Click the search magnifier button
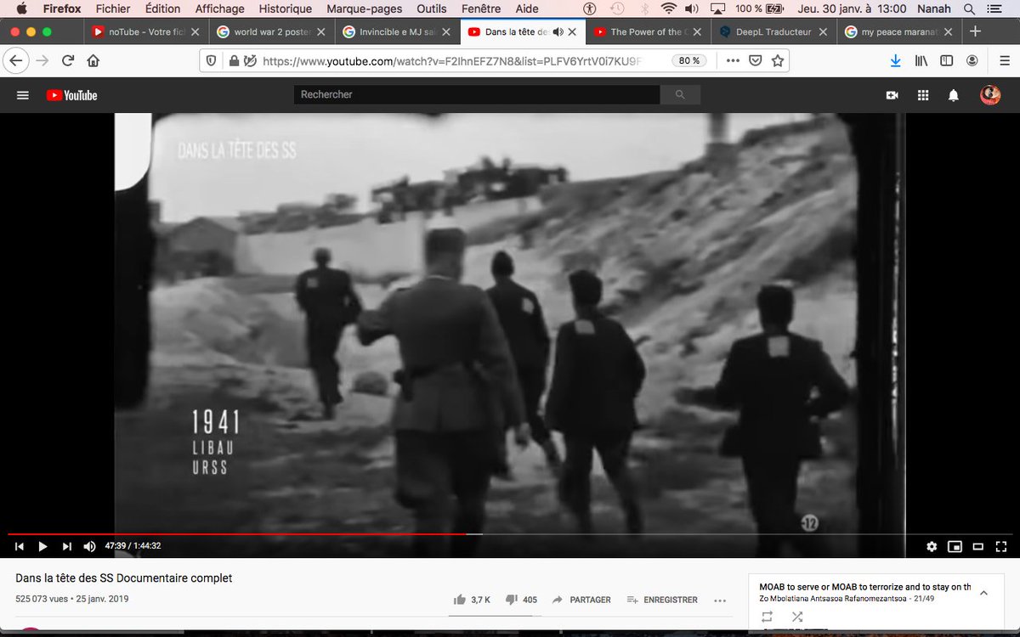The height and width of the screenshot is (637, 1020). 680,95
